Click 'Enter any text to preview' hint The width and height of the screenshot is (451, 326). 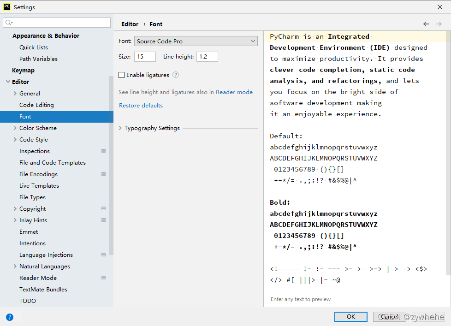301,299
